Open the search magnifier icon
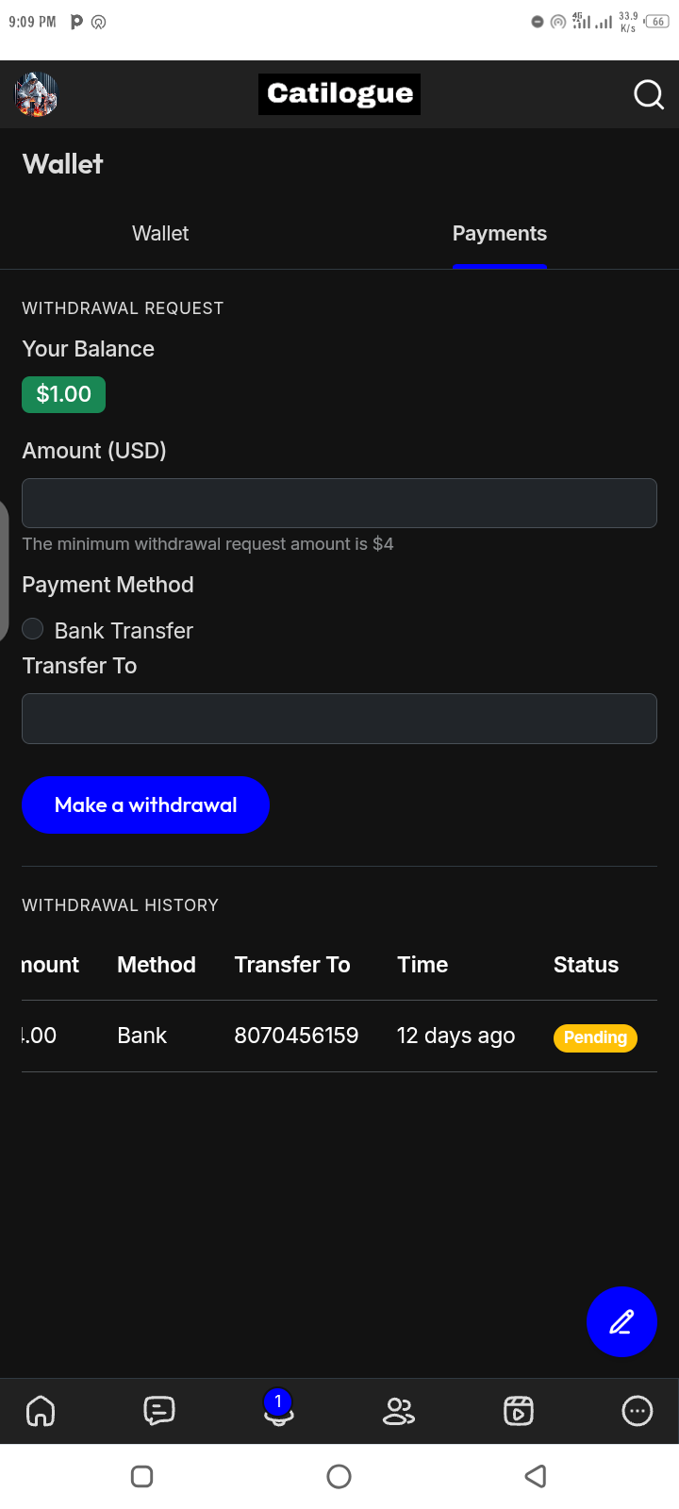 click(649, 94)
